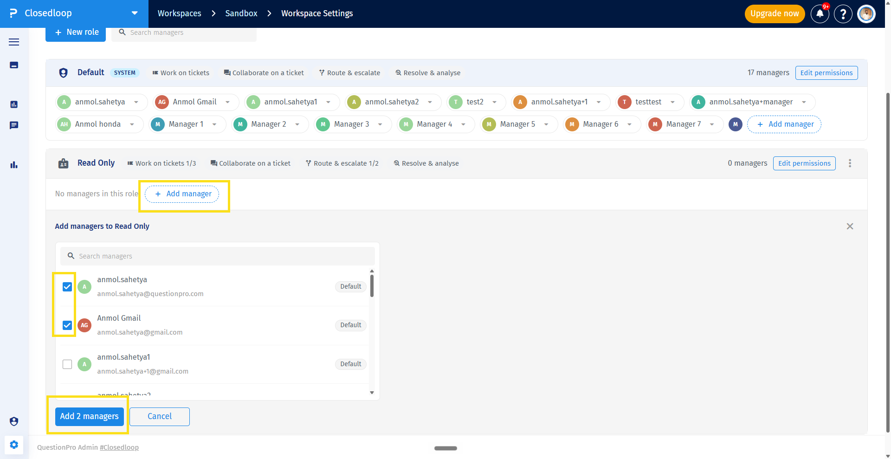The width and height of the screenshot is (891, 459).
Task: Click the search icon in Search managers list field
Action: (x=71, y=256)
